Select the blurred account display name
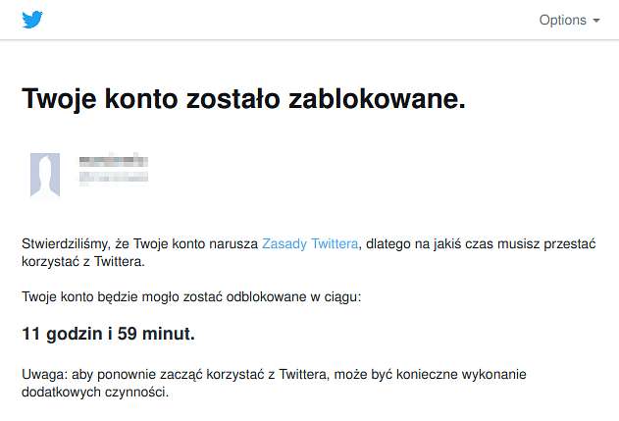 click(x=114, y=161)
